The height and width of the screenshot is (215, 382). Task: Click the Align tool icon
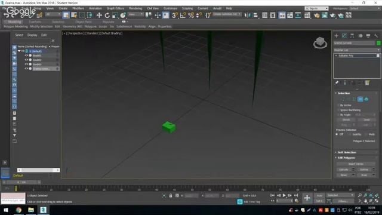(255, 16)
